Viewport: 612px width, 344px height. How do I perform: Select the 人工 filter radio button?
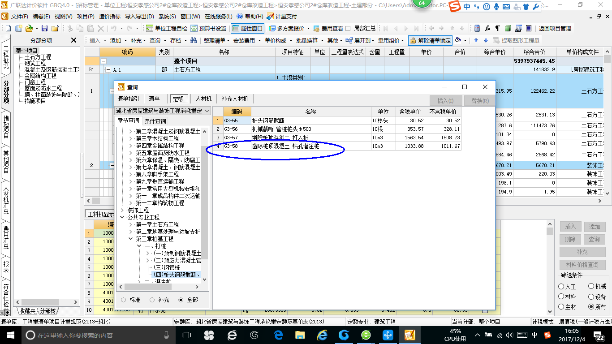tap(561, 286)
